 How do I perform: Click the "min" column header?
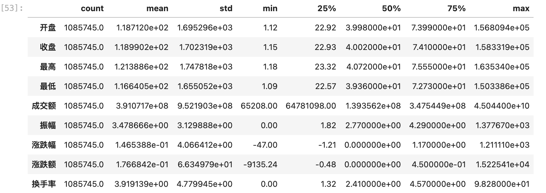point(270,9)
